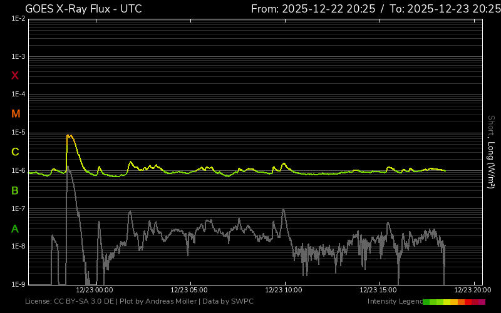Click the License: CC BY-SA 3.0 DE text
This screenshot has width=501, height=313.
pos(70,302)
